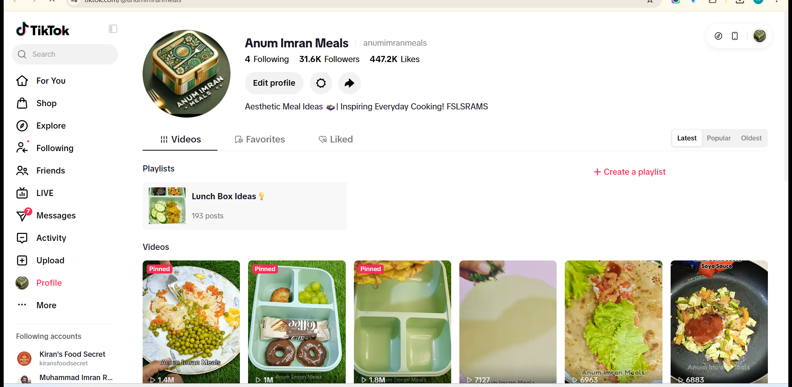Click Create a playlist link
The width and height of the screenshot is (792, 387).
click(629, 172)
